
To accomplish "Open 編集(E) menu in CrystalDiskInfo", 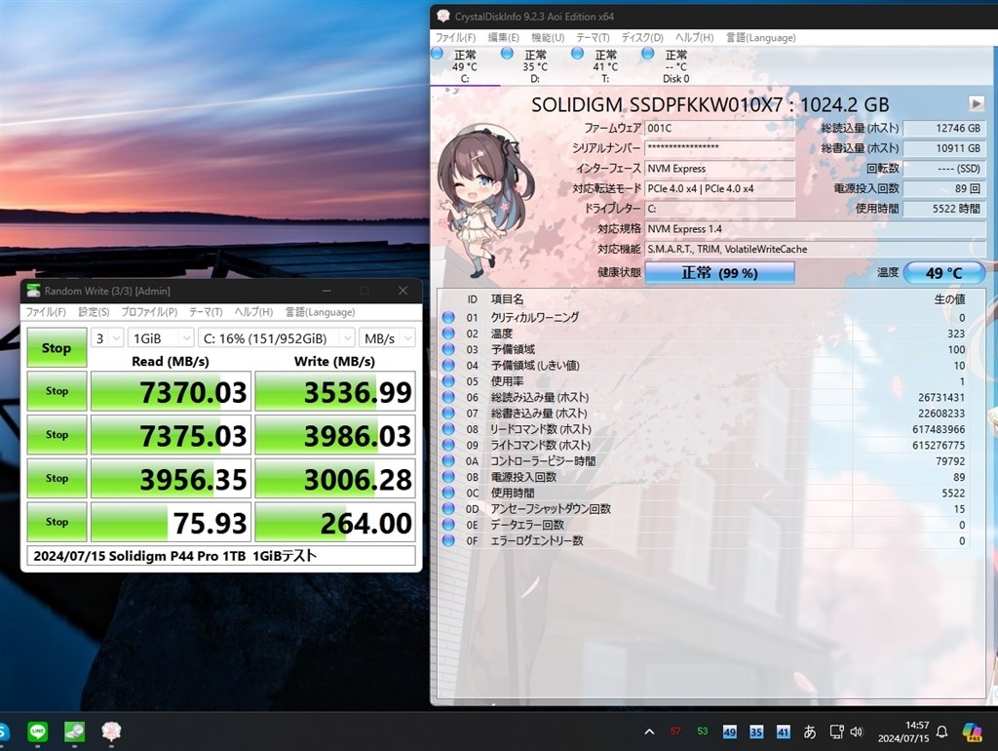I will coord(504,38).
